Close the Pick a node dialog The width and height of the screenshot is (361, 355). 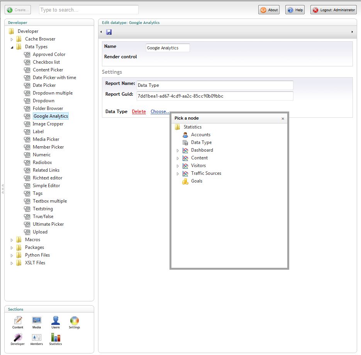[283, 118]
